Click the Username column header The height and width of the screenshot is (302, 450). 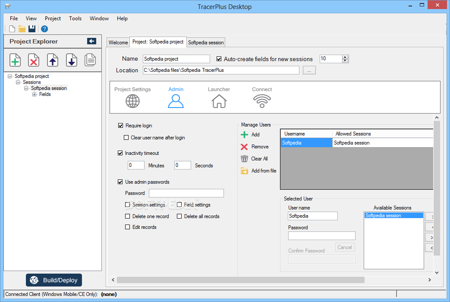(306, 134)
